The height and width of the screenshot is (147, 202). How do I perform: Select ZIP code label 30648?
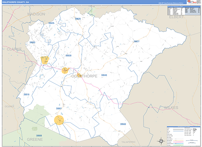(x=104, y=75)
